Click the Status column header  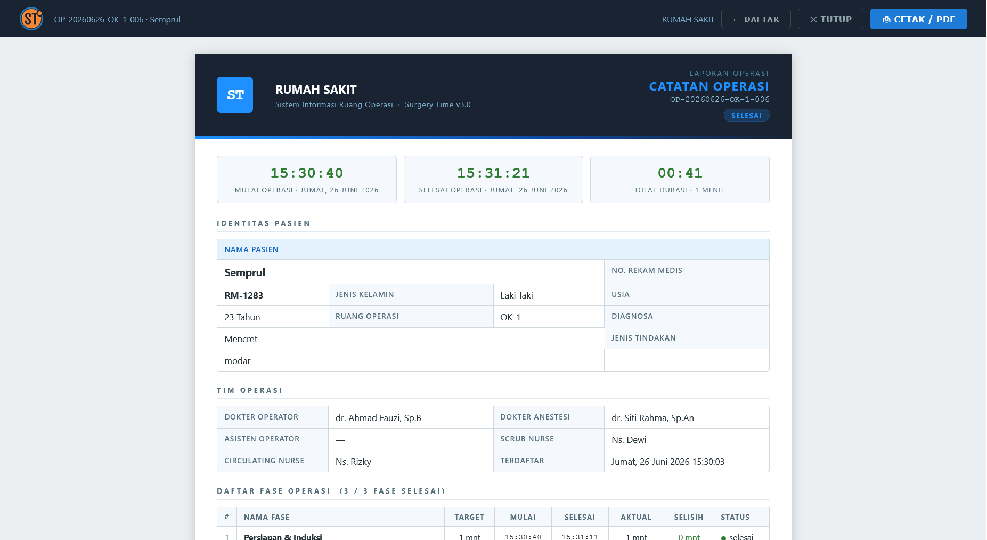click(x=735, y=517)
